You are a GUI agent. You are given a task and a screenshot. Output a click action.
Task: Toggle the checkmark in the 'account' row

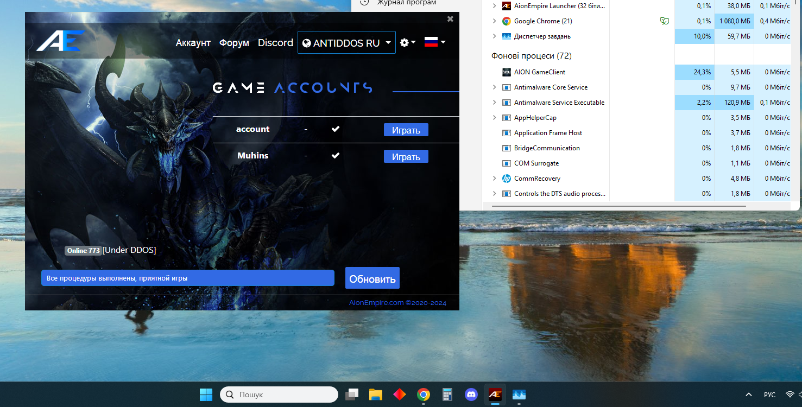(336, 129)
